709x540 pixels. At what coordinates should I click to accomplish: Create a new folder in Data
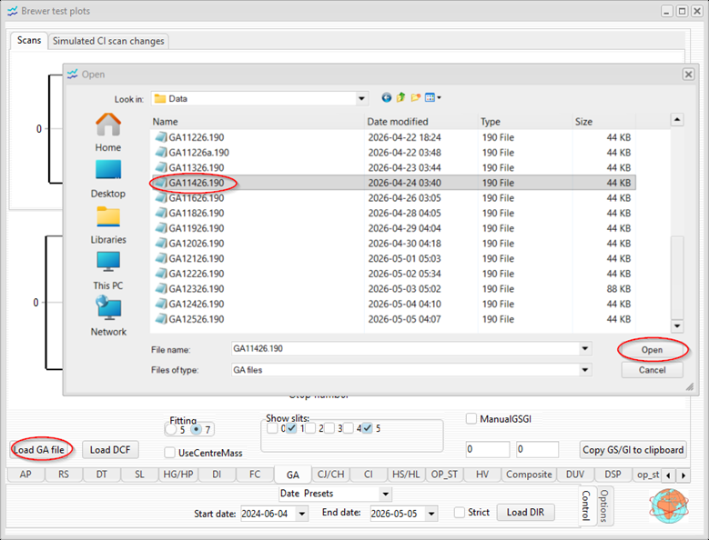coord(416,97)
